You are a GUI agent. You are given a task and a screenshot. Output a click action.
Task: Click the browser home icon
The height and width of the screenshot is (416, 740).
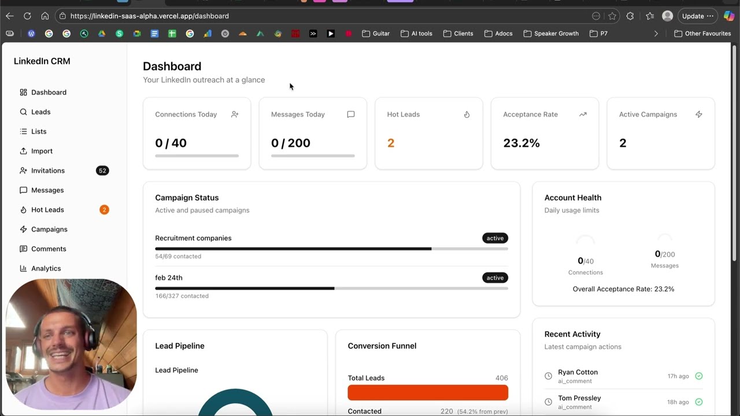(x=45, y=16)
